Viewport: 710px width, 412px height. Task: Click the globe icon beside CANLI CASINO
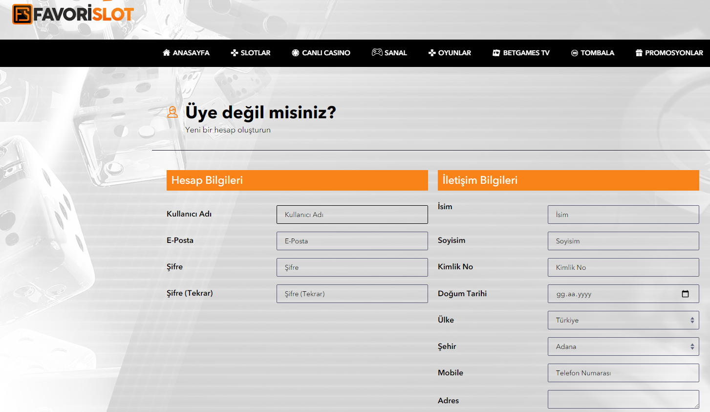click(294, 53)
